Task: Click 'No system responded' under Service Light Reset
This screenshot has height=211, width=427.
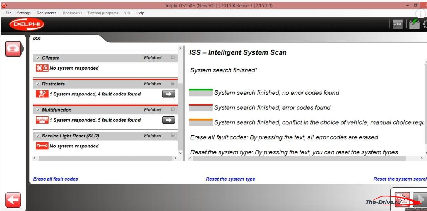Action: [74, 146]
